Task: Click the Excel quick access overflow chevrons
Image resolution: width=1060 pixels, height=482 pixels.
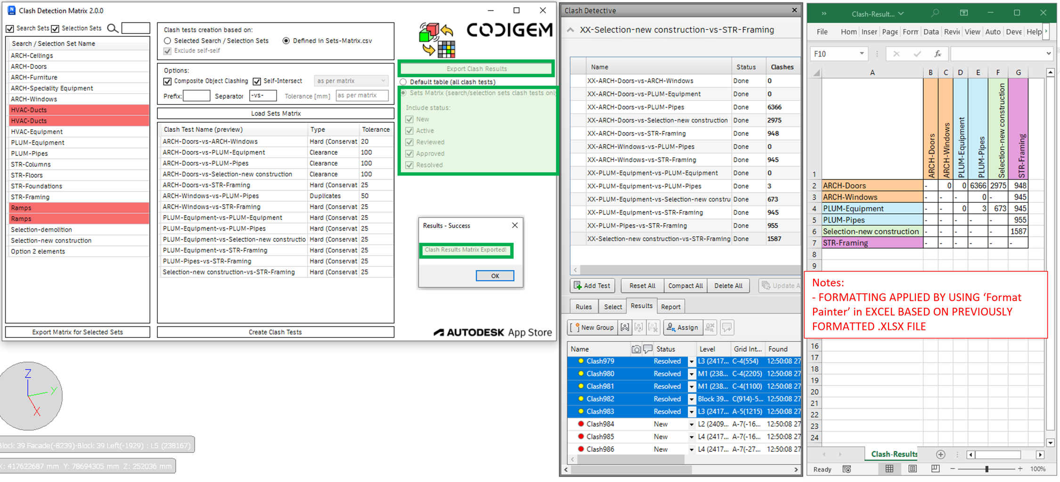Action: click(x=824, y=14)
